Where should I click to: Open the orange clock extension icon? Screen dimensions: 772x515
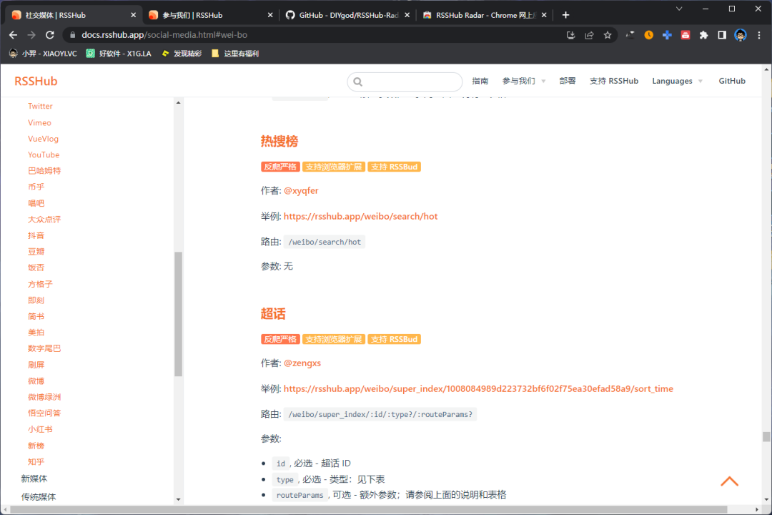point(648,34)
